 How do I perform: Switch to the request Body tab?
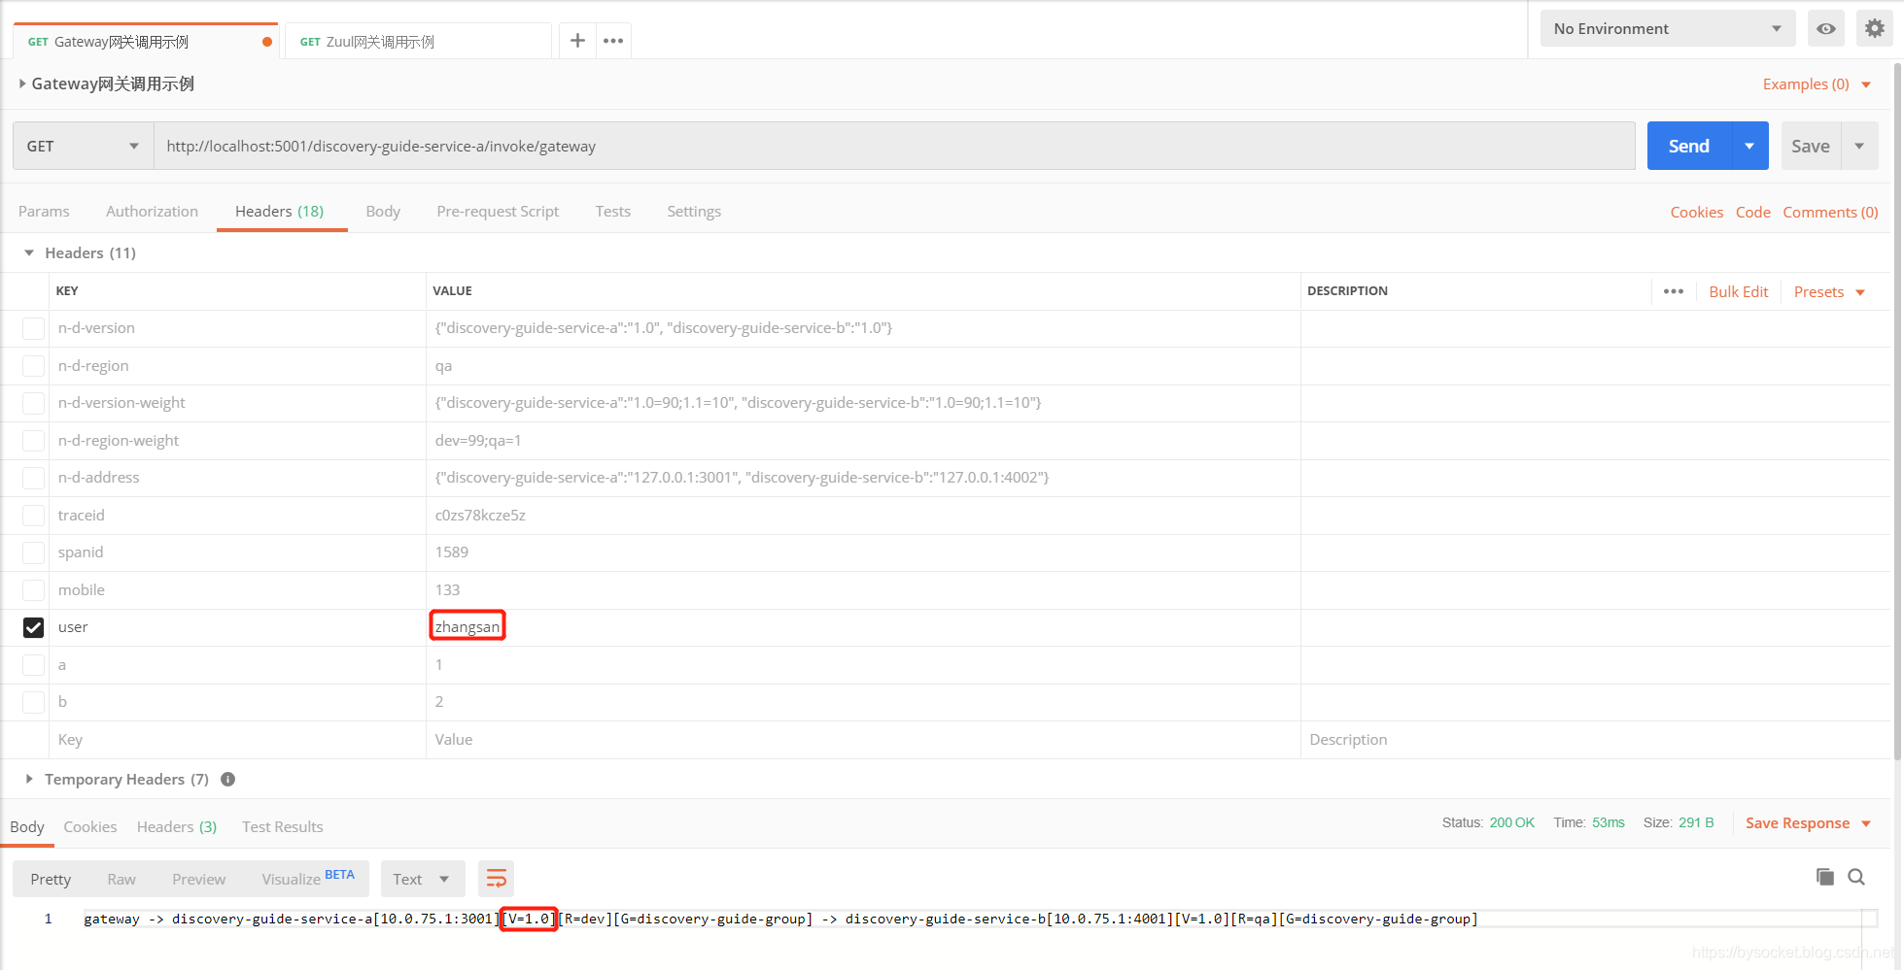tap(383, 211)
